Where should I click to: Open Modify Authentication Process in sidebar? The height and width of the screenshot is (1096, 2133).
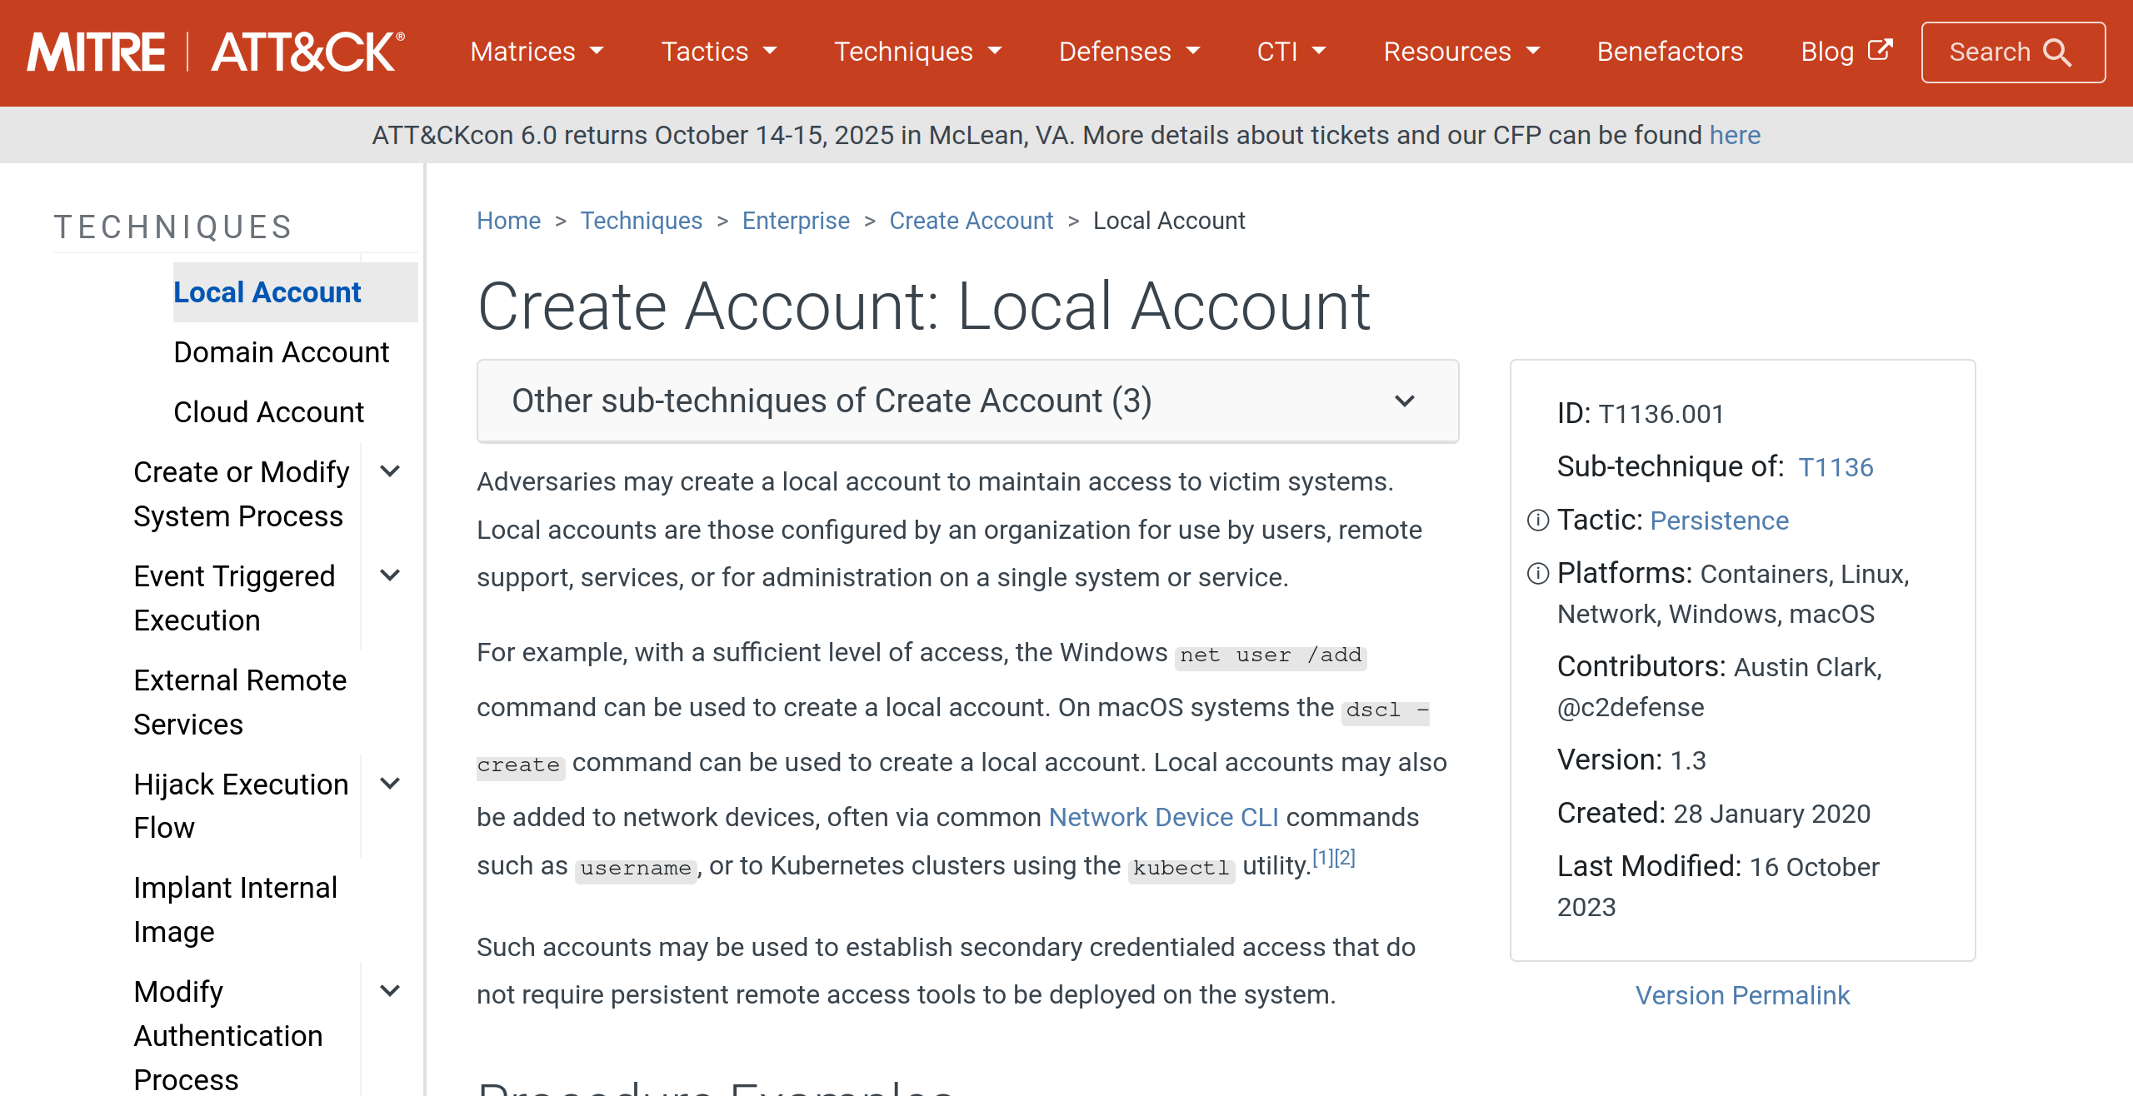point(227,1035)
